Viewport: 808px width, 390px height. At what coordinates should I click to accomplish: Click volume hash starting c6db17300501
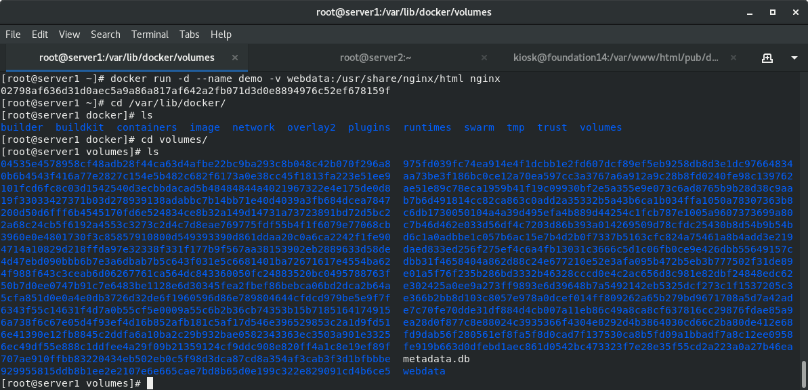[x=598, y=212]
